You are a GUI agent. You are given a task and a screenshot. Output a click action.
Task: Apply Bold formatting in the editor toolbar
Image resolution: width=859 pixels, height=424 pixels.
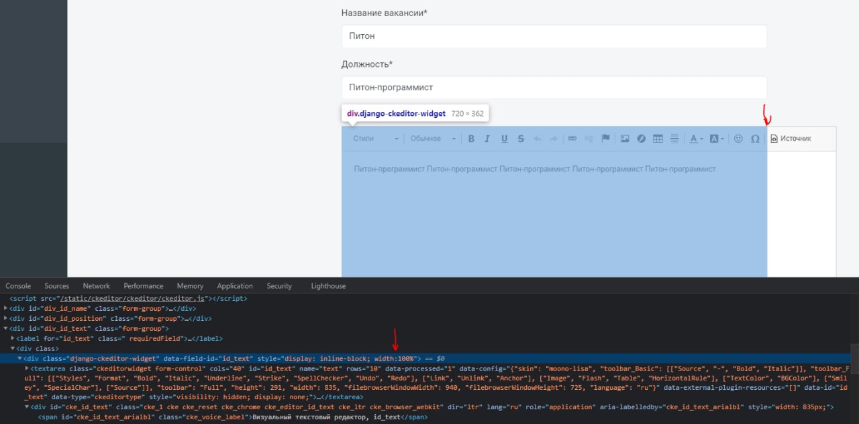pos(471,139)
